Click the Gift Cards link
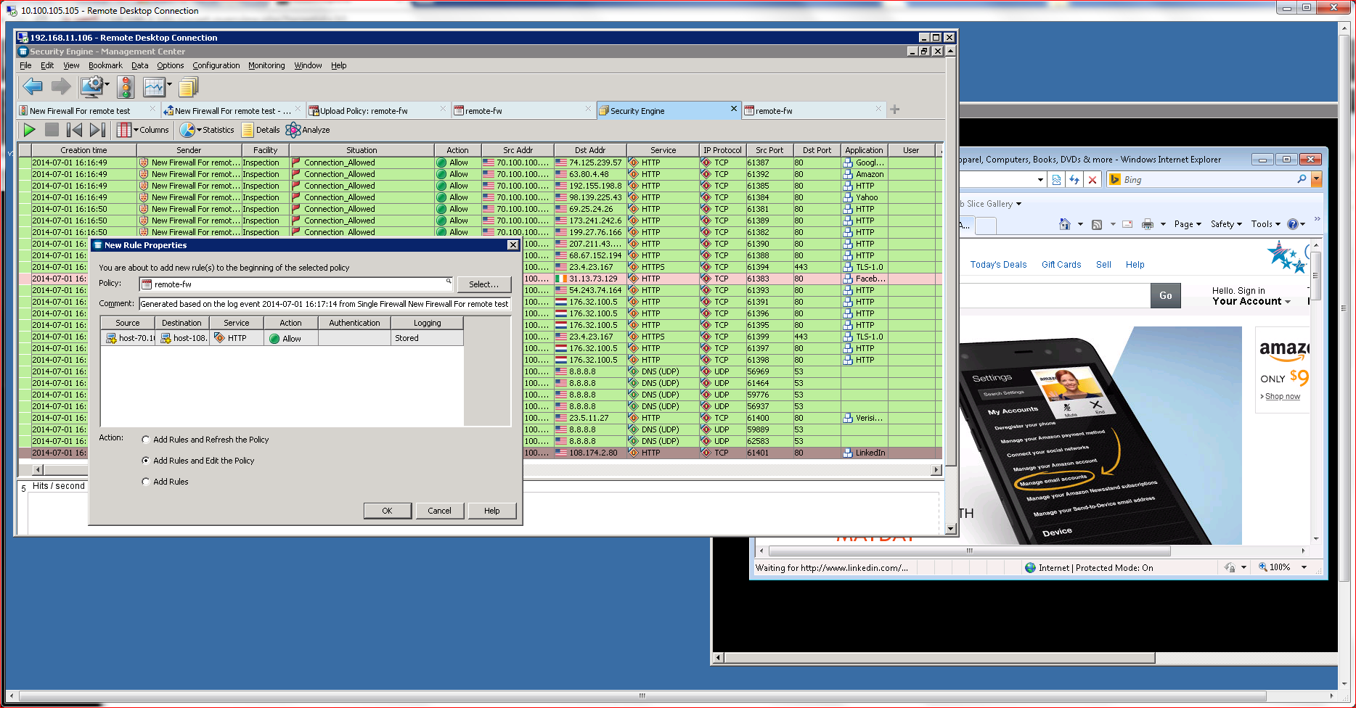The width and height of the screenshot is (1356, 708). point(1061,265)
